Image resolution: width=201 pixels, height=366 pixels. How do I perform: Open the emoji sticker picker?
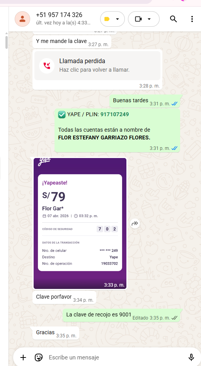click(x=39, y=357)
